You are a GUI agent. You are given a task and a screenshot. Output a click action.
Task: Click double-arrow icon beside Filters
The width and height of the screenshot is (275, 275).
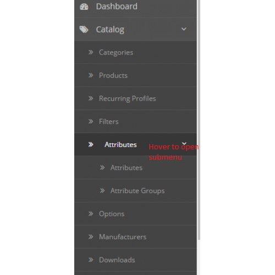[91, 122]
